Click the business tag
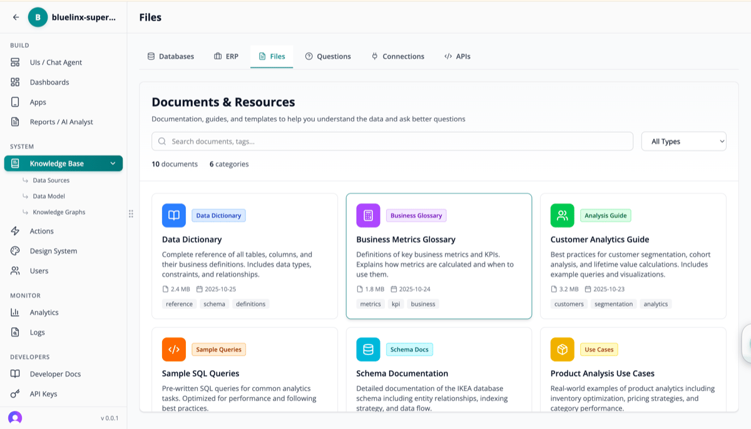 tap(423, 304)
